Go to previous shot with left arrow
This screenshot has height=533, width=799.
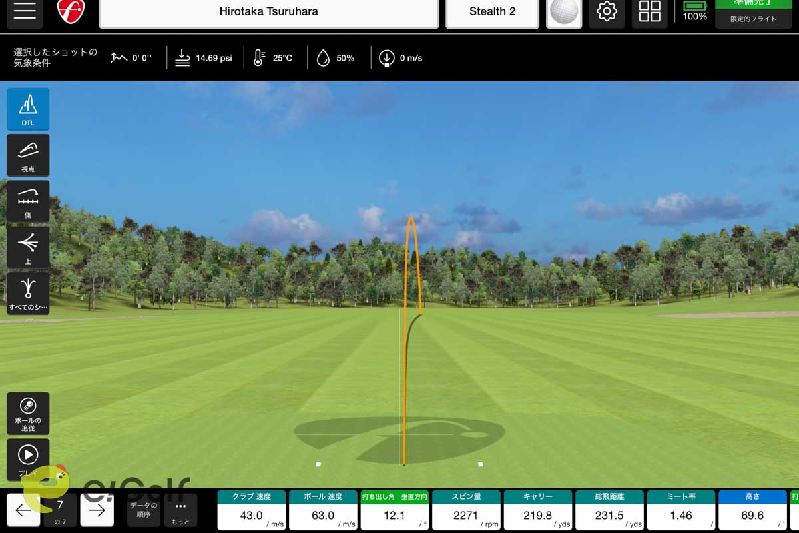tap(23, 511)
